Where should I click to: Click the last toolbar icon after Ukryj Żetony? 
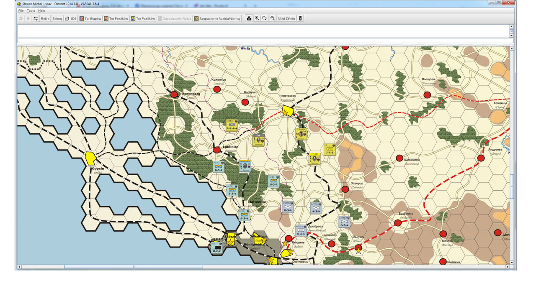point(300,18)
